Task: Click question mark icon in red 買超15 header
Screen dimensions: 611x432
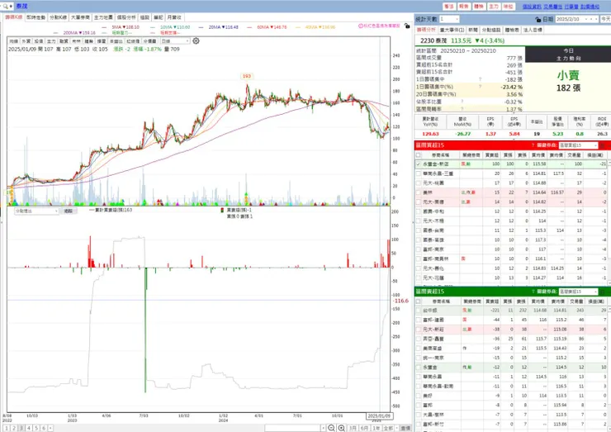Action: point(533,145)
